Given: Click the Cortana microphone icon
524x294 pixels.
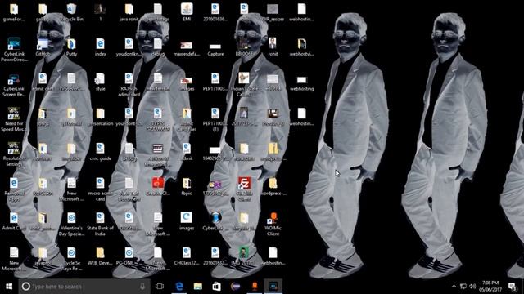Looking at the screenshot, I should pos(142,287).
